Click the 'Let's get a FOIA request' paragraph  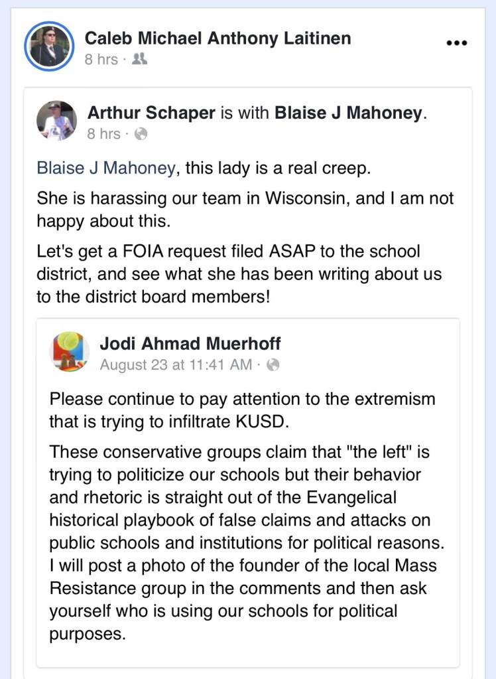tap(239, 273)
